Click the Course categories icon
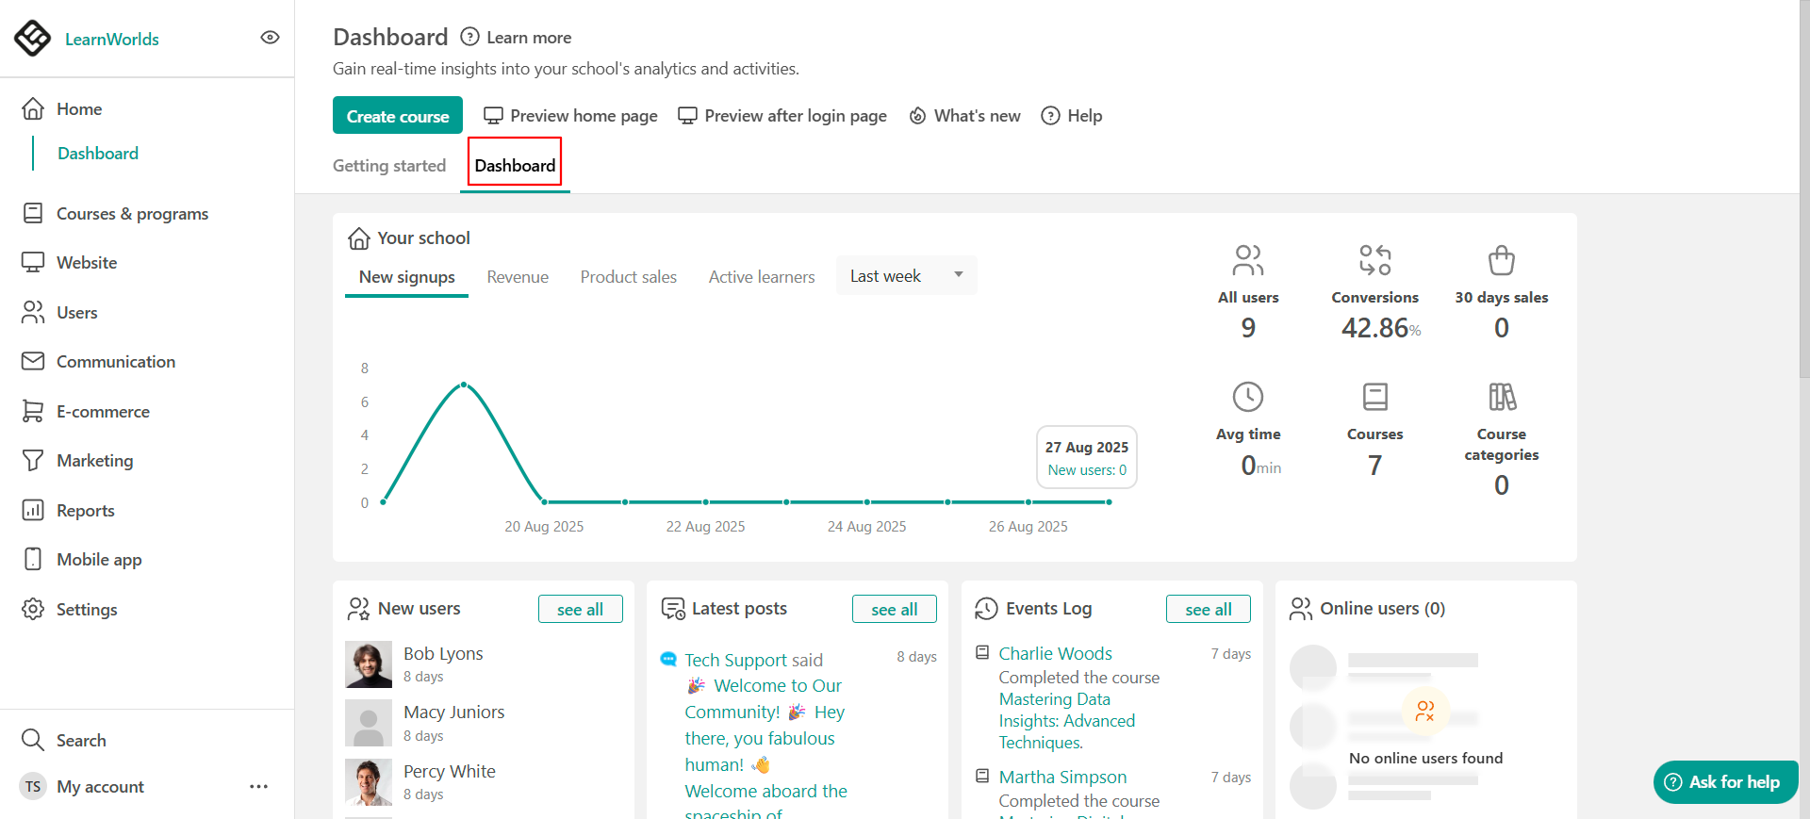 click(1502, 397)
